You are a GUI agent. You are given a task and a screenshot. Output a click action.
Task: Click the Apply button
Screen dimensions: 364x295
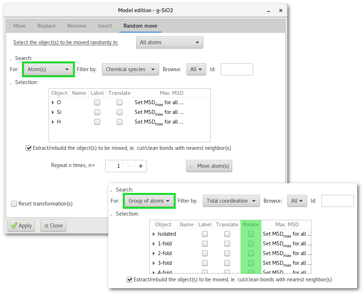coord(22,226)
